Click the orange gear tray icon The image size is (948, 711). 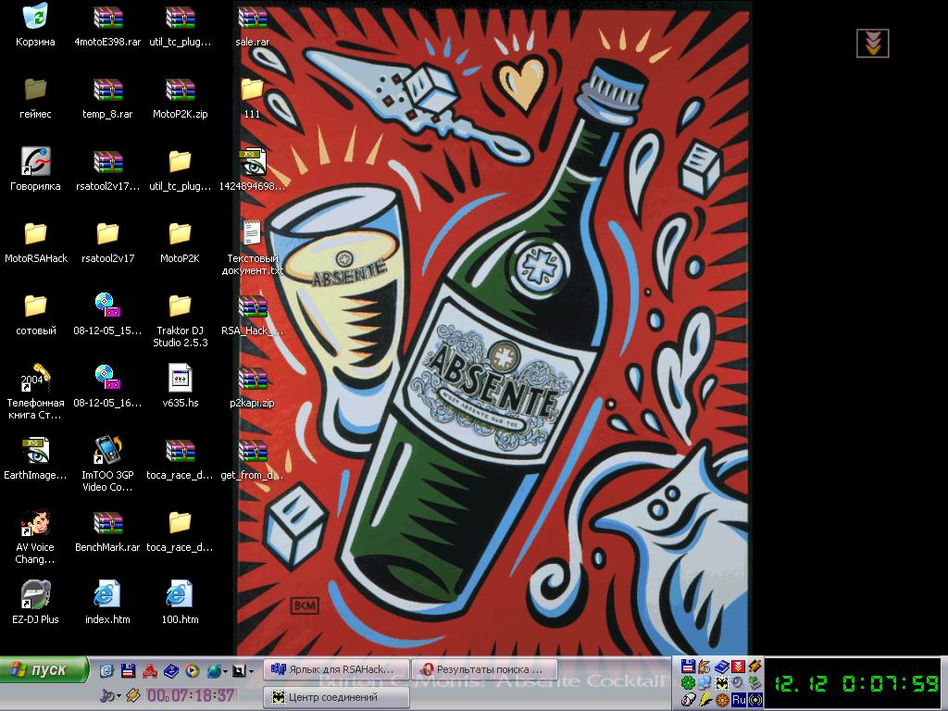coord(722,700)
